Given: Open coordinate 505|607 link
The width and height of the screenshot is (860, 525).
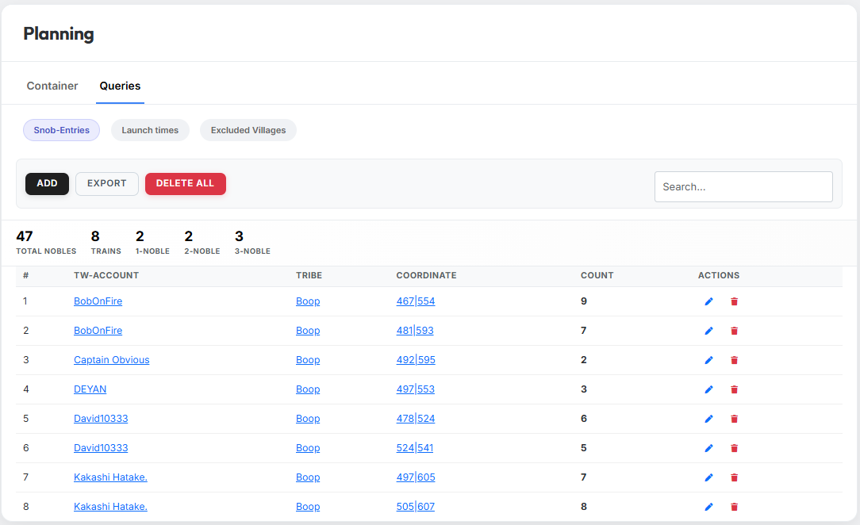Looking at the screenshot, I should click(x=416, y=507).
